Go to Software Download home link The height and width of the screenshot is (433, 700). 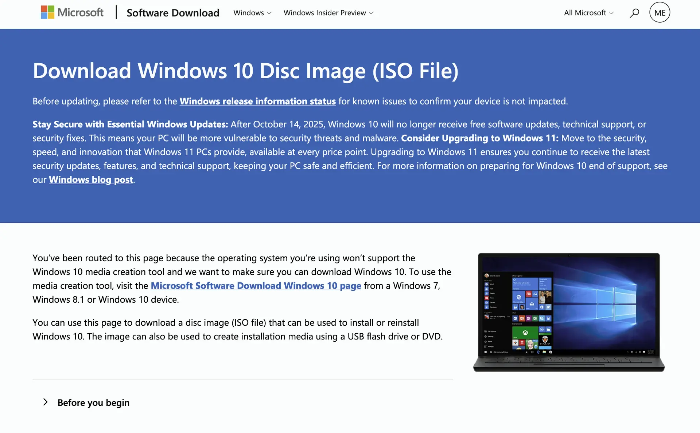173,13
